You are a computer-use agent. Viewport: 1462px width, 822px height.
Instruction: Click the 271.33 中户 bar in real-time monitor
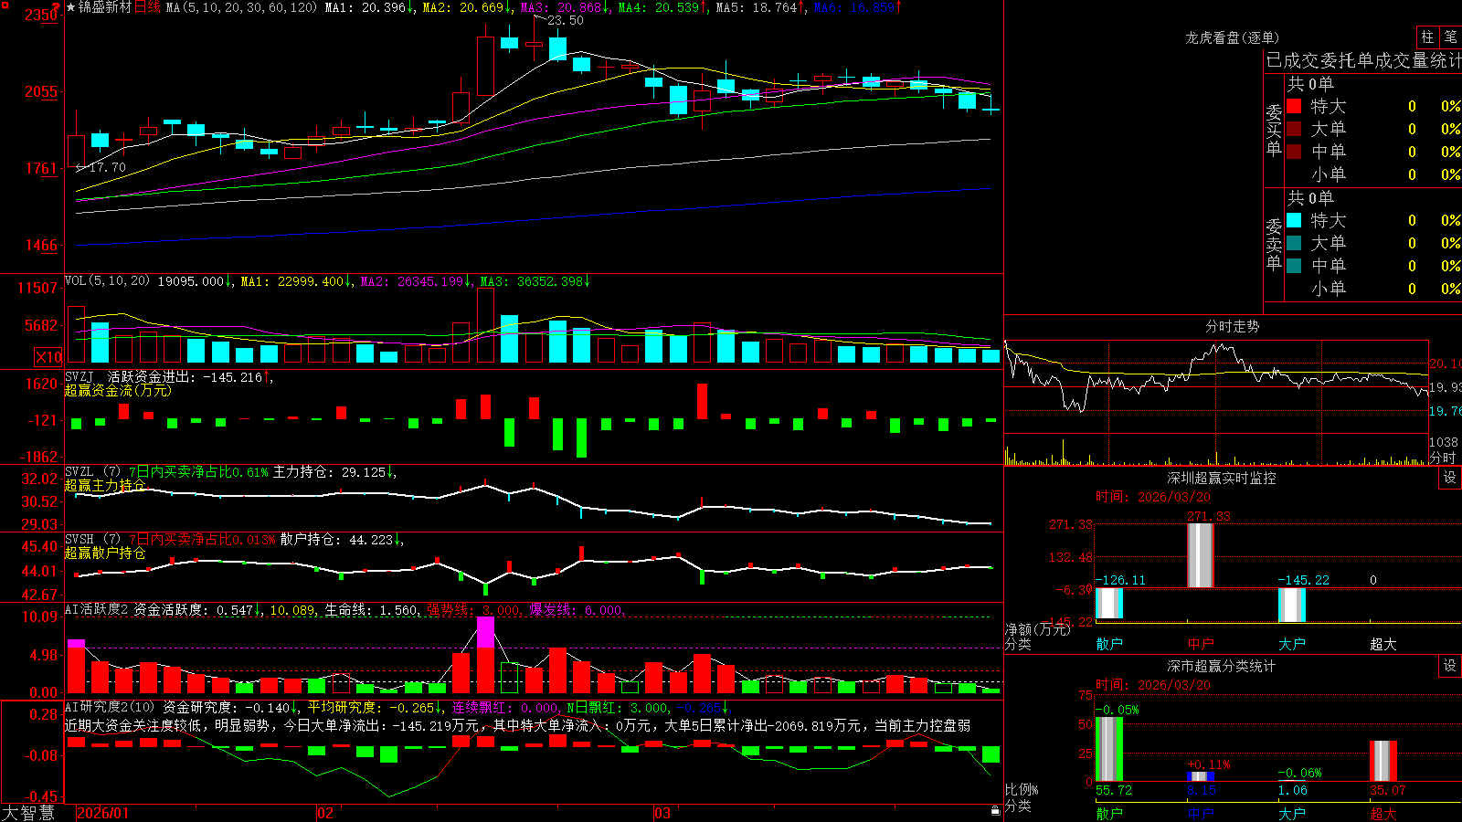click(x=1201, y=555)
